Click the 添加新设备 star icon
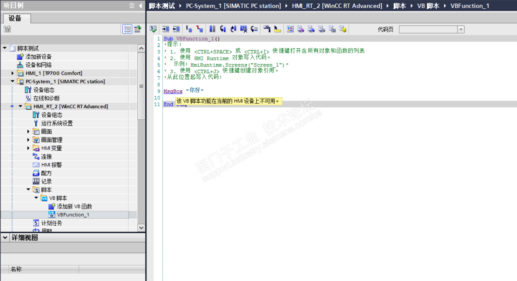This screenshot has width=517, height=281. [x=20, y=56]
